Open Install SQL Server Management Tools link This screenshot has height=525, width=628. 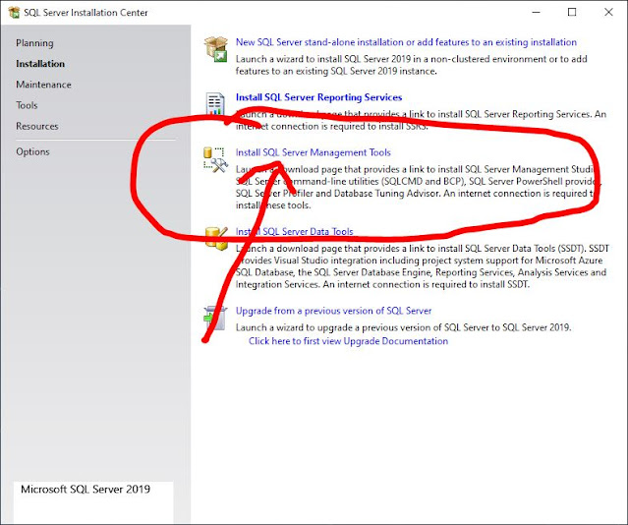314,152
